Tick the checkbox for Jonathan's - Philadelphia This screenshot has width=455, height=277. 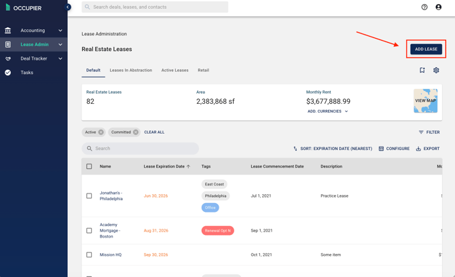(x=89, y=196)
